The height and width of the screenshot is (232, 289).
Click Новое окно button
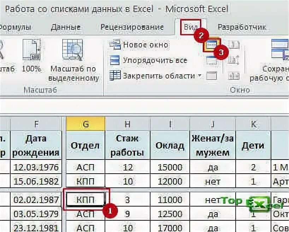point(139,45)
